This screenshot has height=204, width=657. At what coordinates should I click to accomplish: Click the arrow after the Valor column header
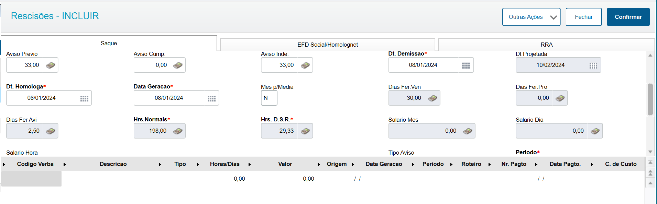319,165
